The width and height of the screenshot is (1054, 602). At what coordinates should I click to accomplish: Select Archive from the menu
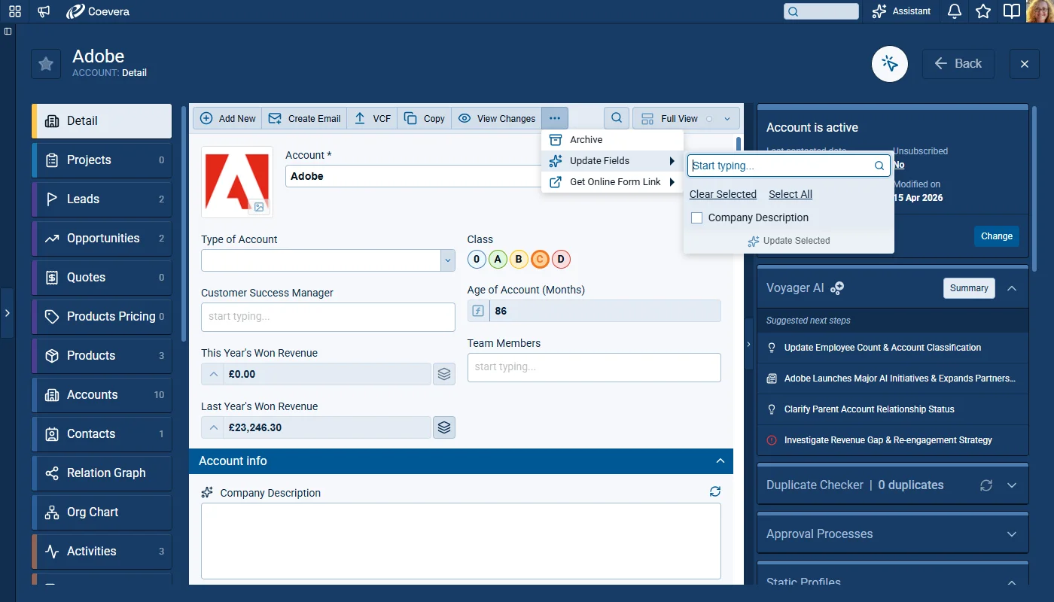click(612, 140)
